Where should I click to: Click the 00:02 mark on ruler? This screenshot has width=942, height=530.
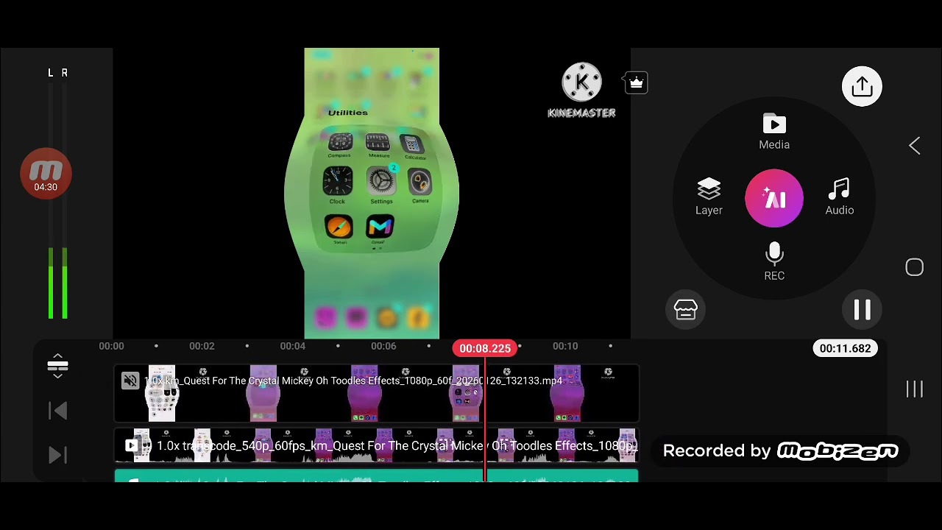click(202, 346)
